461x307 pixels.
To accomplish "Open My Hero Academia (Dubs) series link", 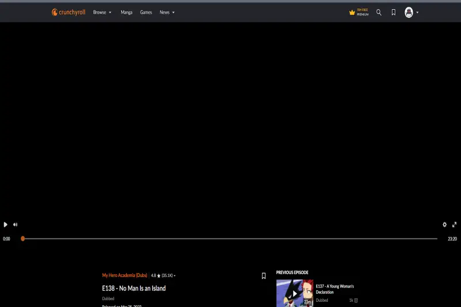I will pos(124,275).
